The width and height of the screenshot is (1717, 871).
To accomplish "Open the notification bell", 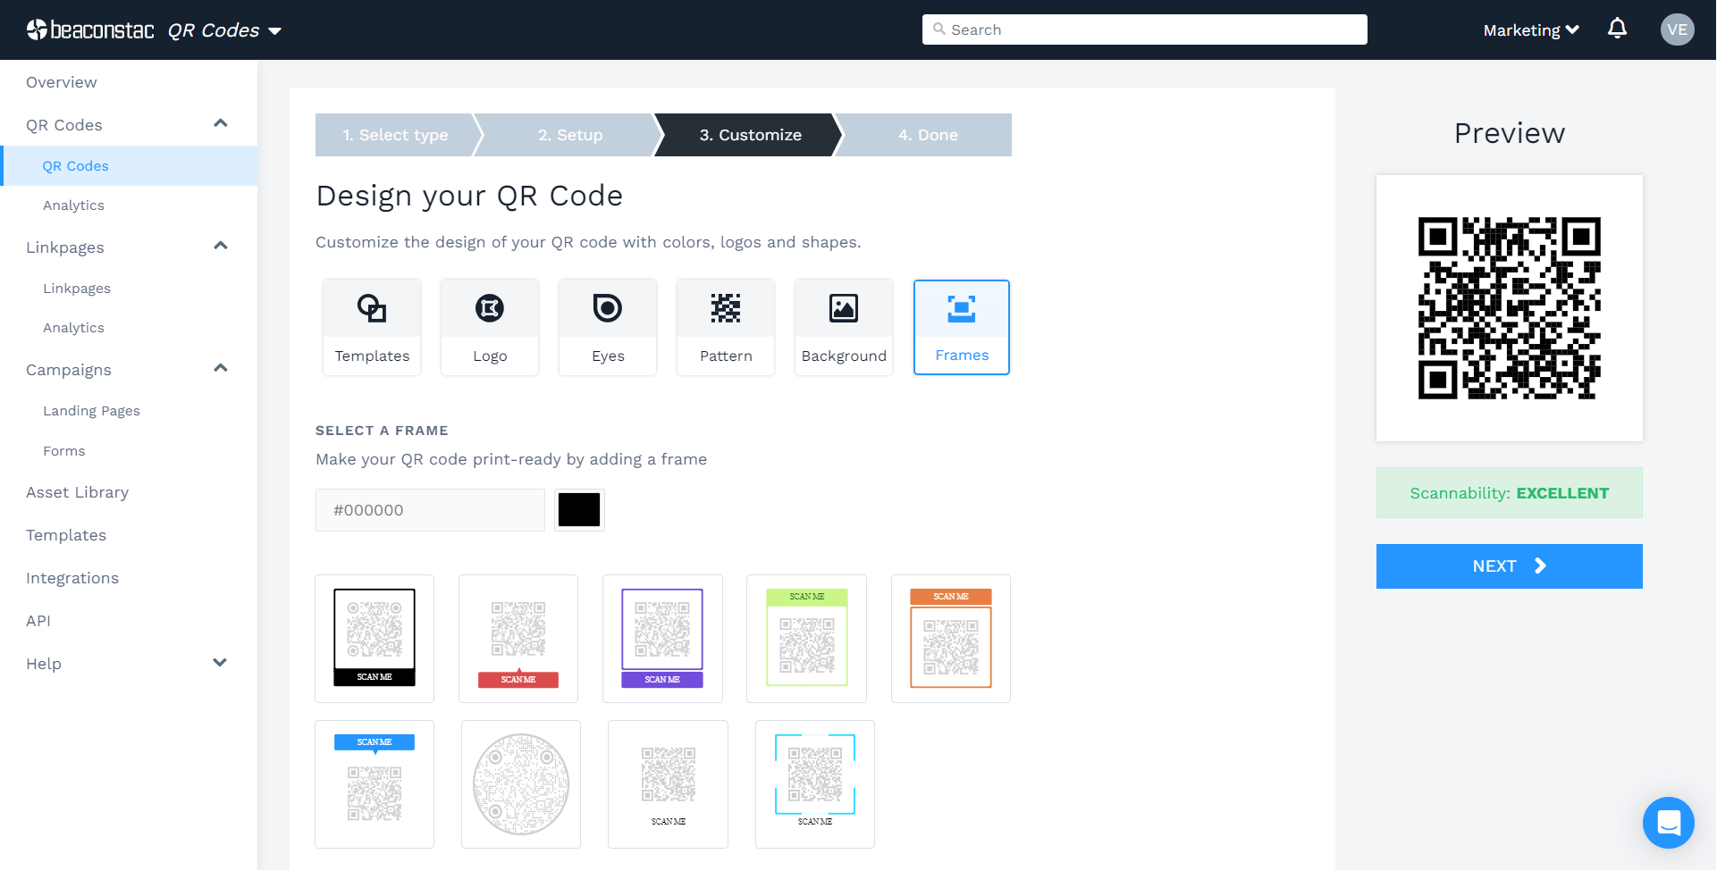I will coord(1618,29).
